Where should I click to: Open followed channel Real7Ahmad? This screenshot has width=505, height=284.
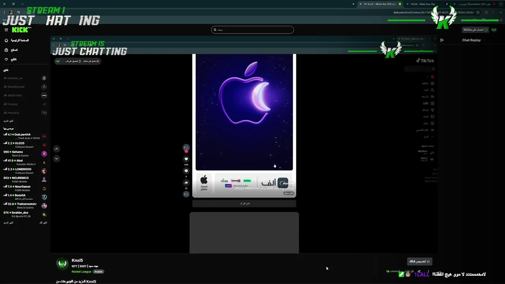25,87
